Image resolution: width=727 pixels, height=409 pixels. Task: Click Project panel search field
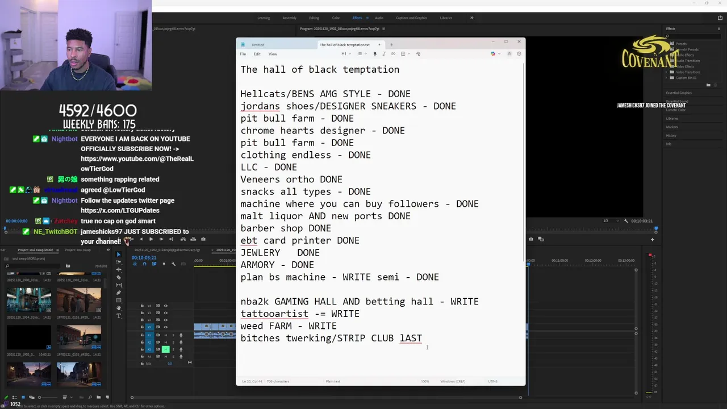coord(33,266)
